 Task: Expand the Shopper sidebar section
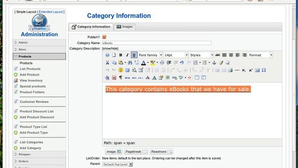39,154
